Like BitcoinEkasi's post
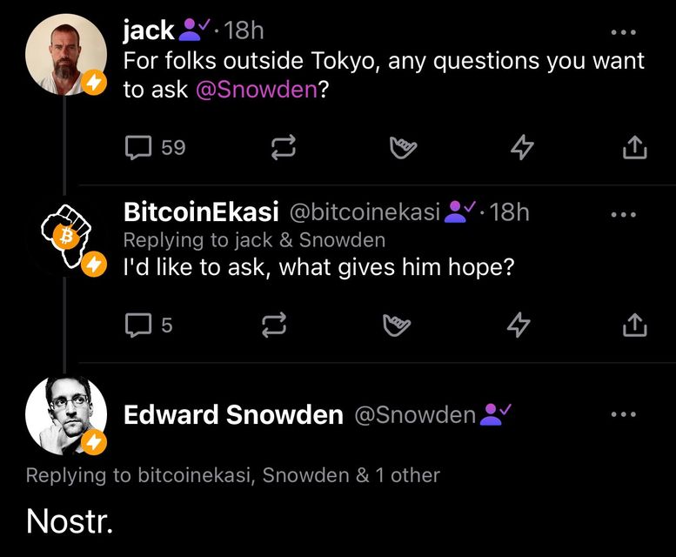Screen dimensions: 676x557 (x=397, y=325)
